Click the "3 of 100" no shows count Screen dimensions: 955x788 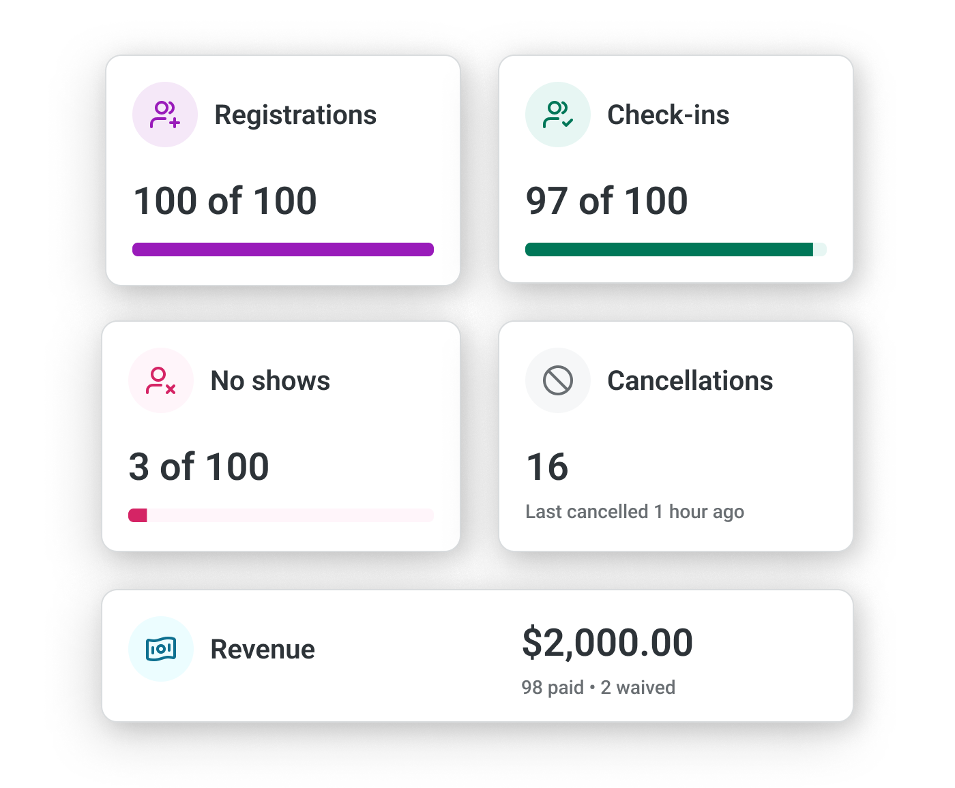click(199, 467)
